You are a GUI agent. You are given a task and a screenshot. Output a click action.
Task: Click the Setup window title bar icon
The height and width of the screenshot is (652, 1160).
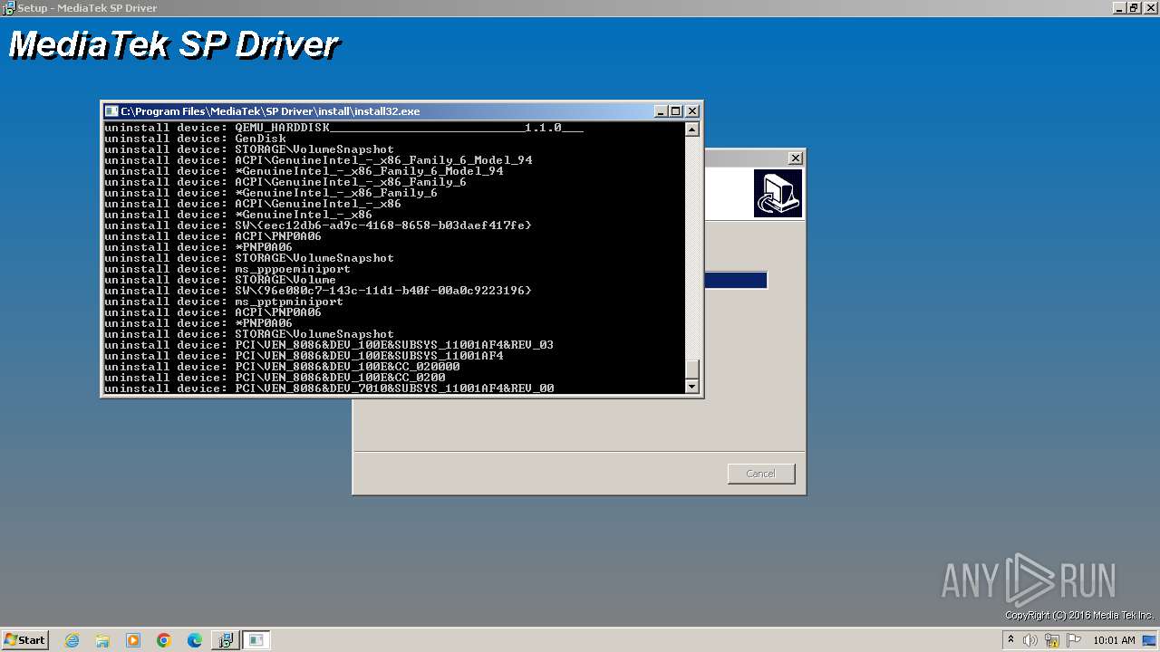click(8, 7)
